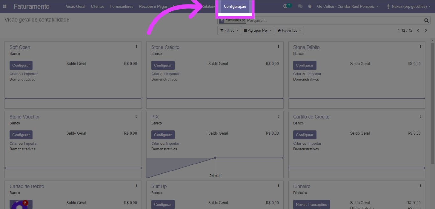435x209 pixels.
Task: Open the conversations chat bubble icon
Action: click(300, 6)
